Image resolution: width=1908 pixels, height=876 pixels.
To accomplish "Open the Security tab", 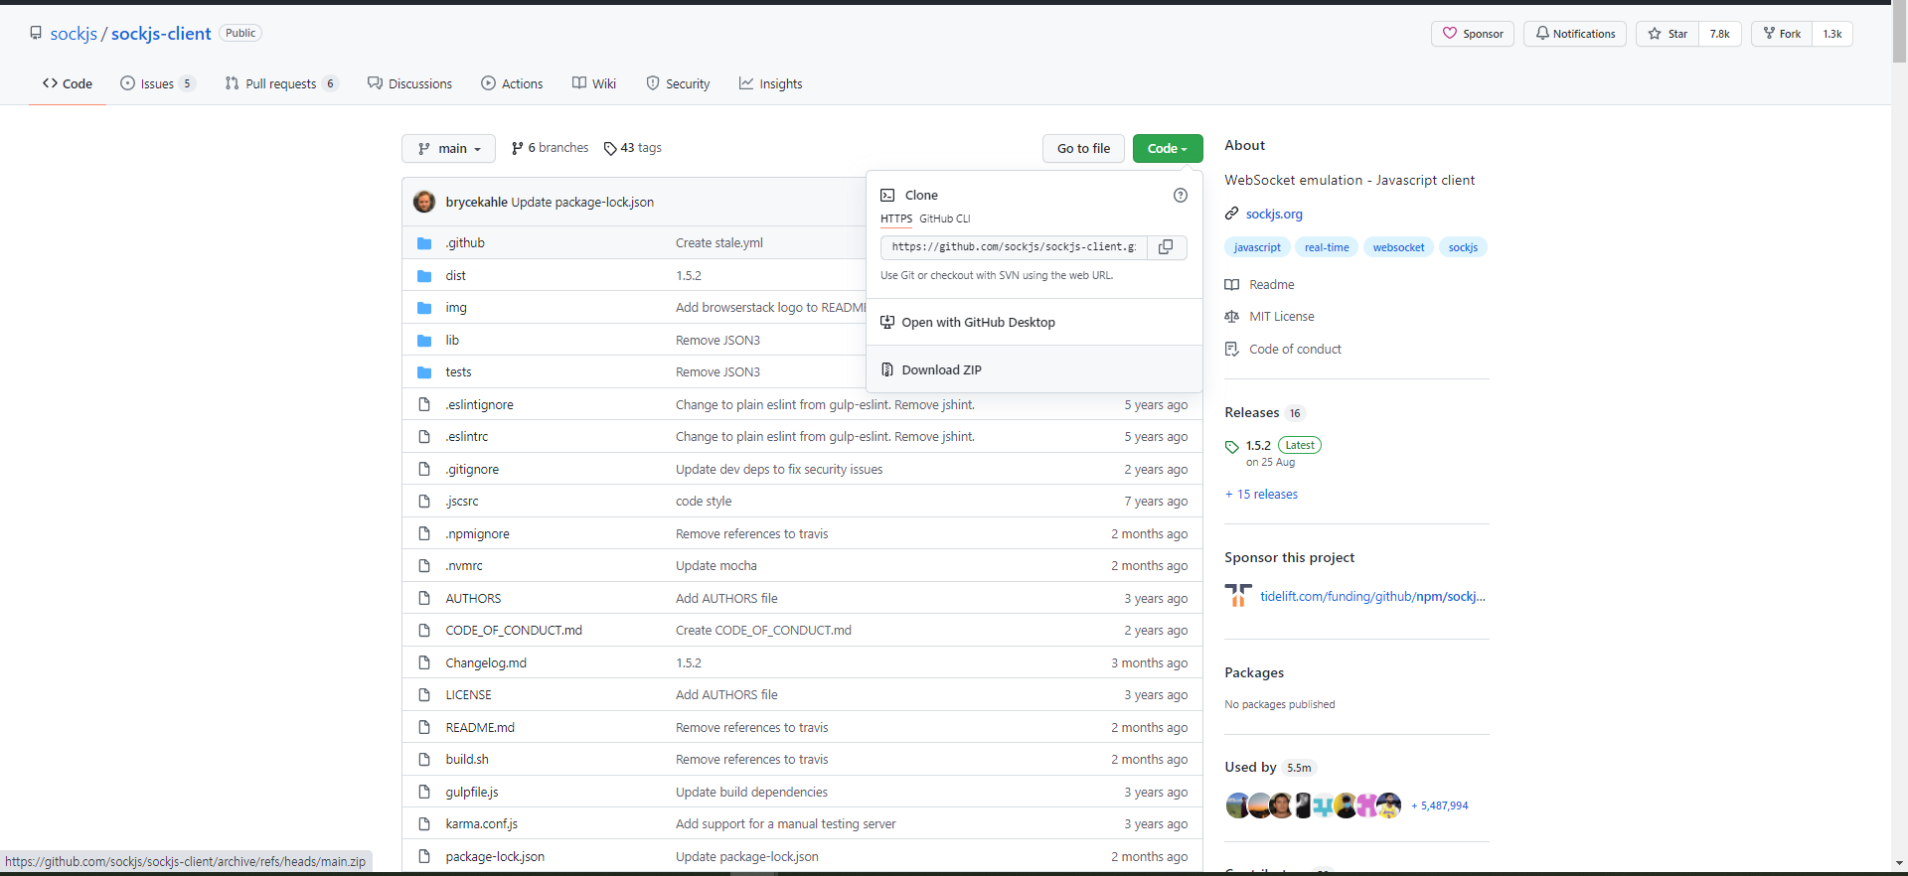I will tap(678, 84).
